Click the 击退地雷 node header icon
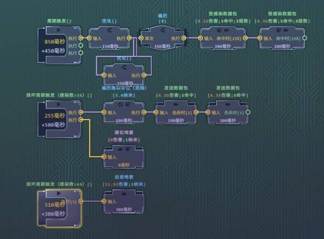324x239 pixels. (123, 193)
